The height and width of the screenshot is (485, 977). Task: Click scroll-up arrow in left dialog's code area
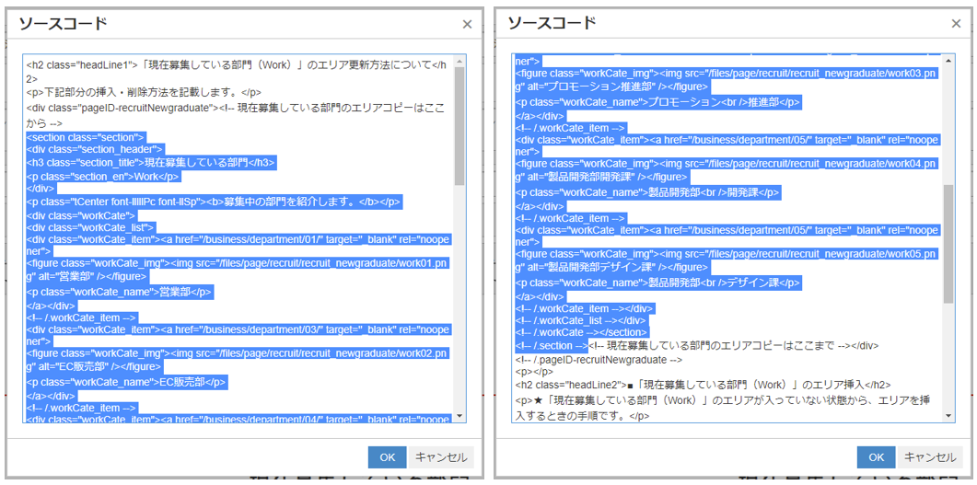pyautogui.click(x=459, y=61)
